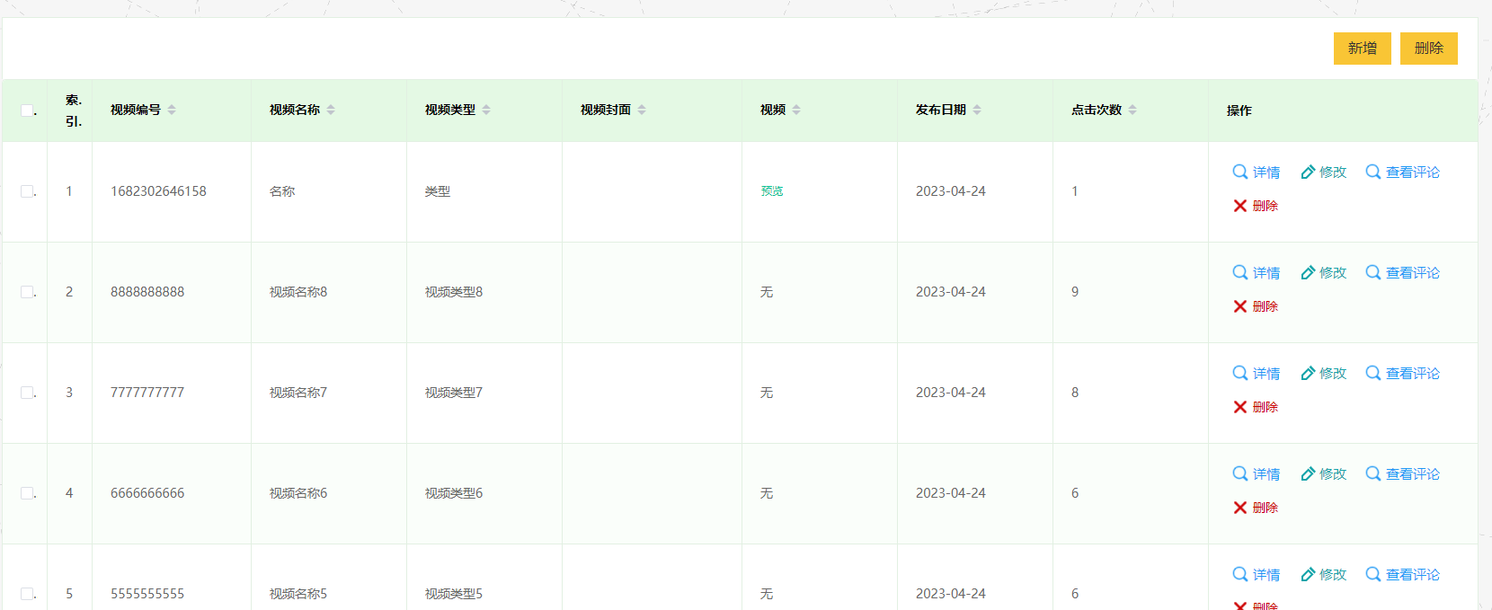Click 修改 pencil for row 1682302646158

(x=1324, y=172)
